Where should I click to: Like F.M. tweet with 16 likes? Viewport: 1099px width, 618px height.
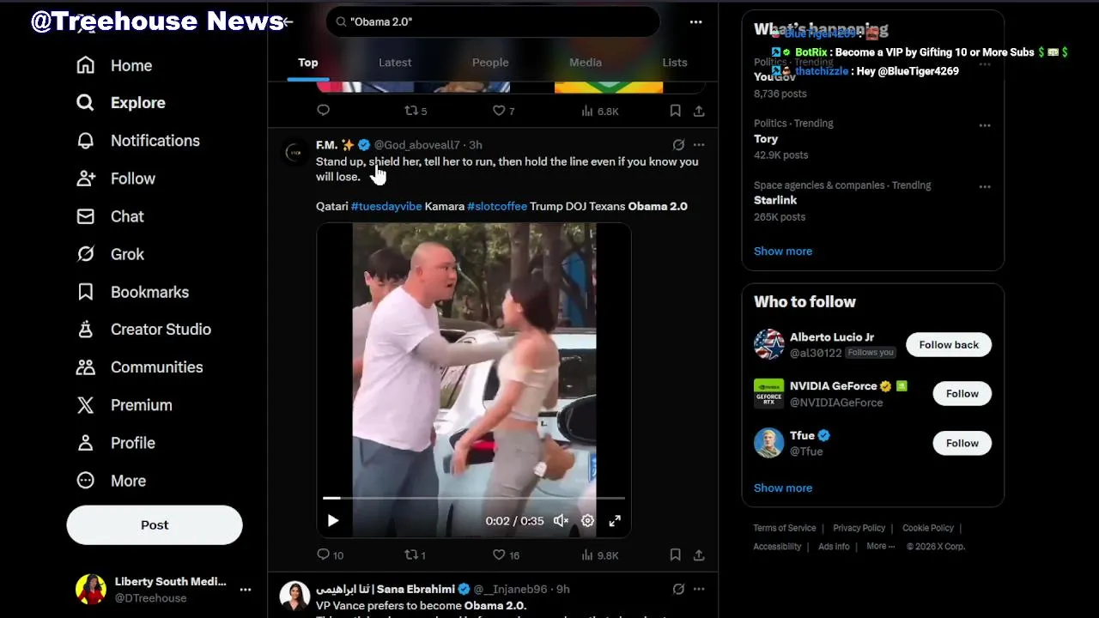506,554
